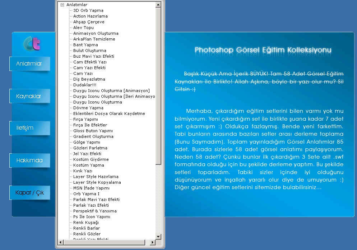Screen dimensions: 357x250
Task: Select Parlak Mavi Yazı Efekti
Action: (x=96, y=199)
